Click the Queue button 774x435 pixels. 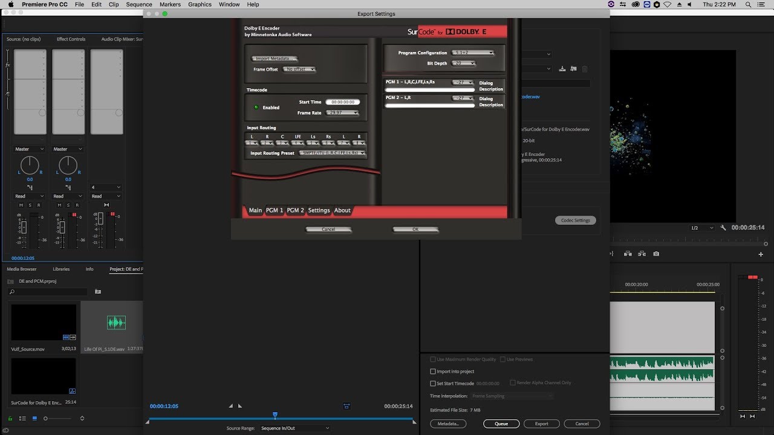coord(501,424)
